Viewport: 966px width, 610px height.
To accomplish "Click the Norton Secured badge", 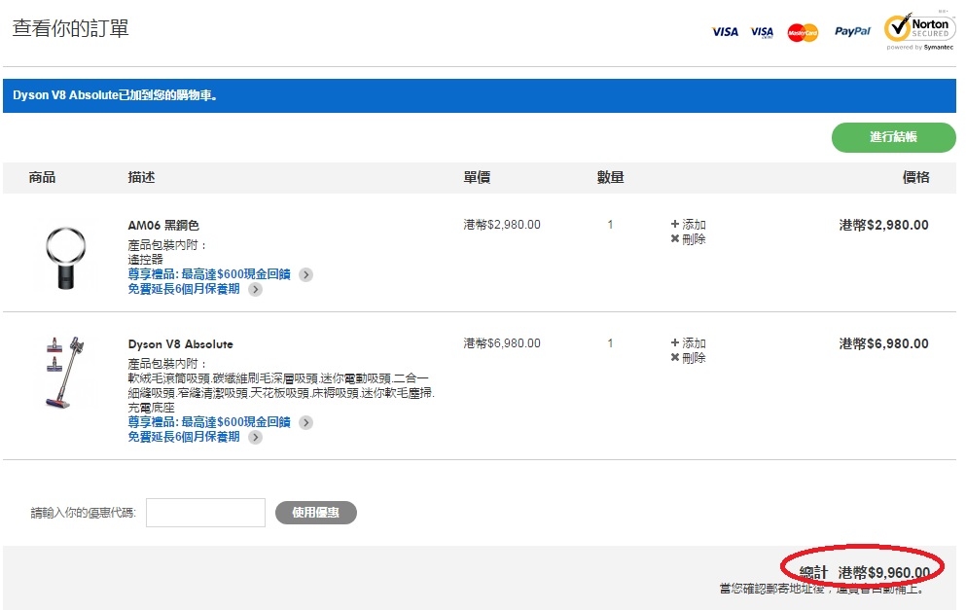I will pyautogui.click(x=920, y=31).
